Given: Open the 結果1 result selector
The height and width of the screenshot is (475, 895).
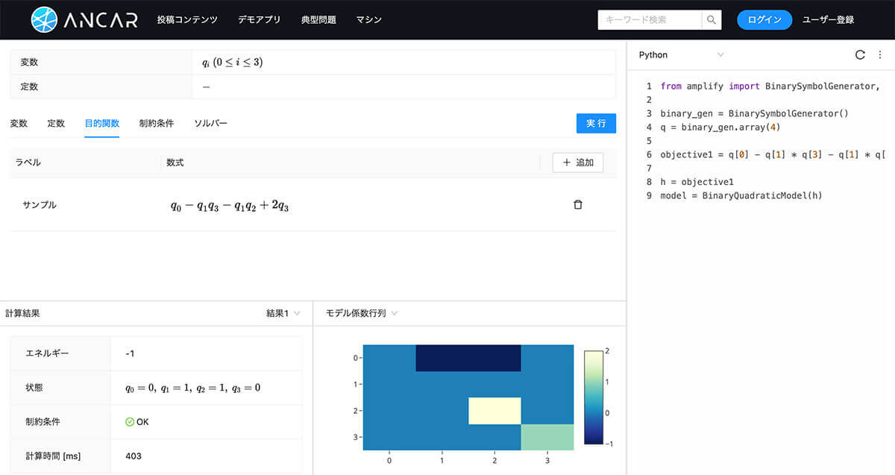Looking at the screenshot, I should pos(283,313).
